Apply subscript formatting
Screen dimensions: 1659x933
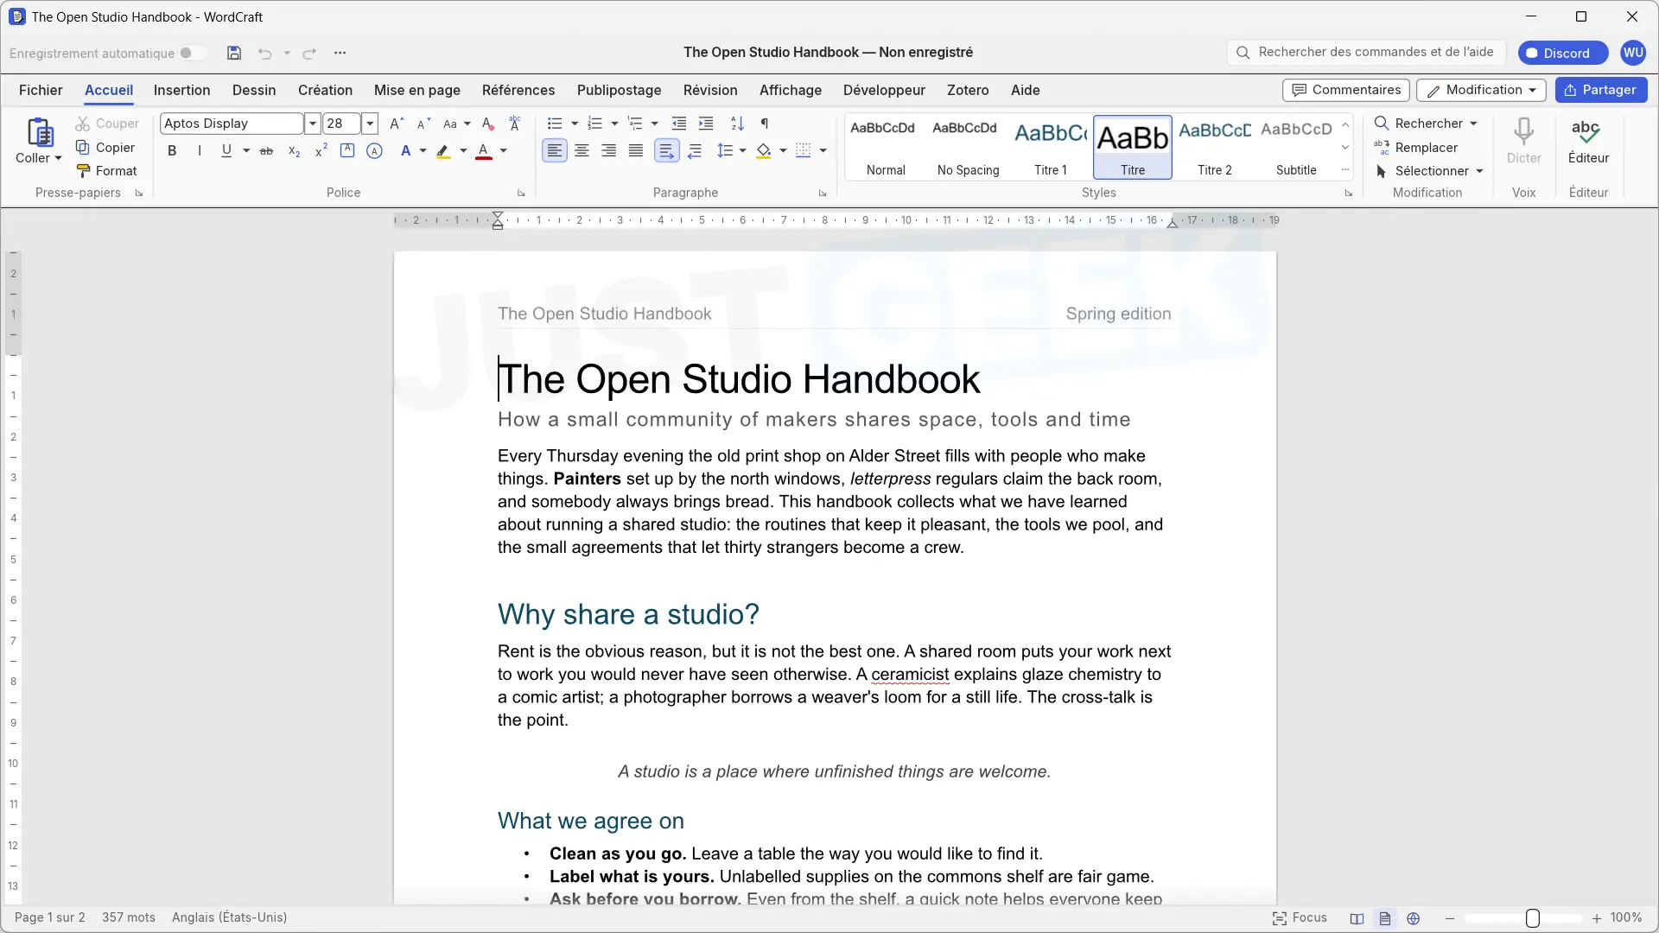pyautogui.click(x=294, y=151)
